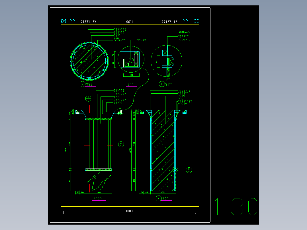
Task: Click the 70 dimension beside the middle detail
Action: click(x=113, y=55)
